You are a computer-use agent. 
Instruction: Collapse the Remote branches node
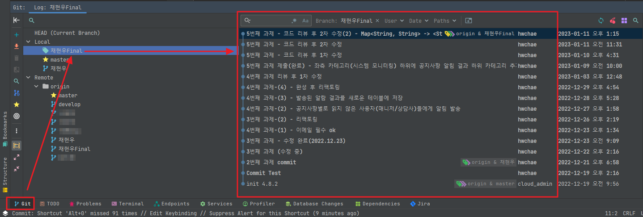tap(29, 78)
